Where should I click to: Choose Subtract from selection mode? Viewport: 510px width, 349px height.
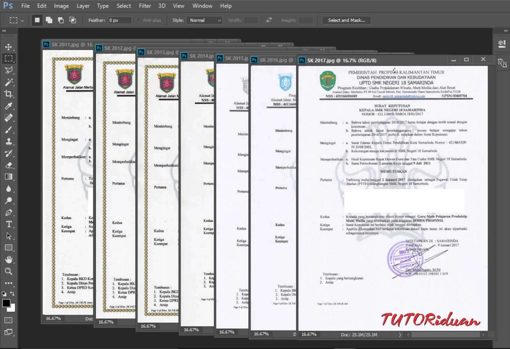61,20
